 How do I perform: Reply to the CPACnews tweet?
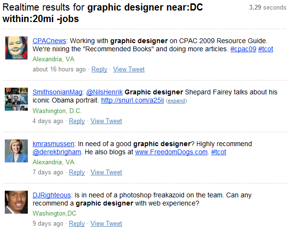click(x=99, y=69)
